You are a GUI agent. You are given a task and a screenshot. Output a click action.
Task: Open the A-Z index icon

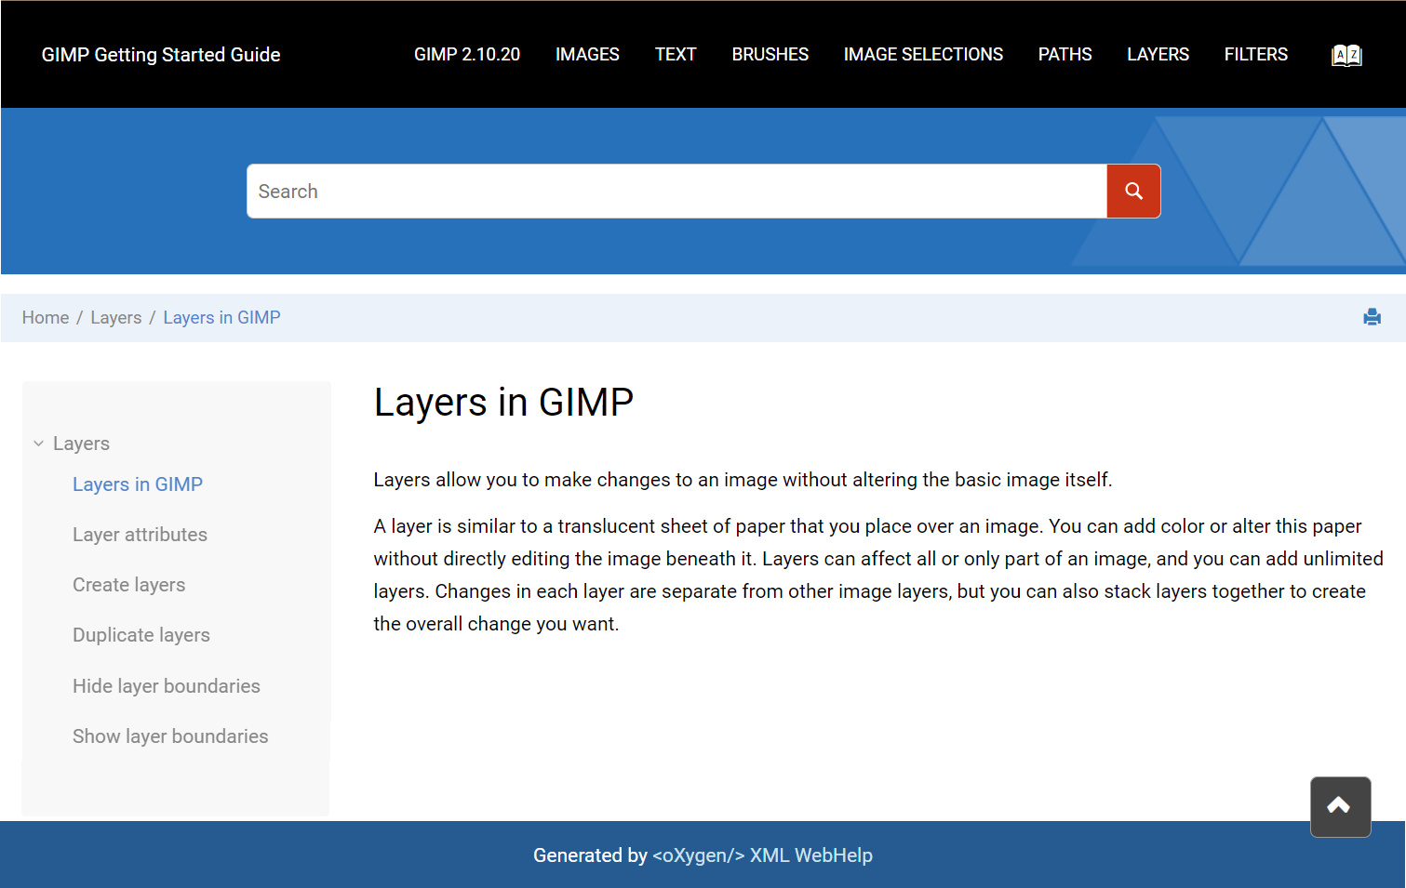pyautogui.click(x=1346, y=55)
